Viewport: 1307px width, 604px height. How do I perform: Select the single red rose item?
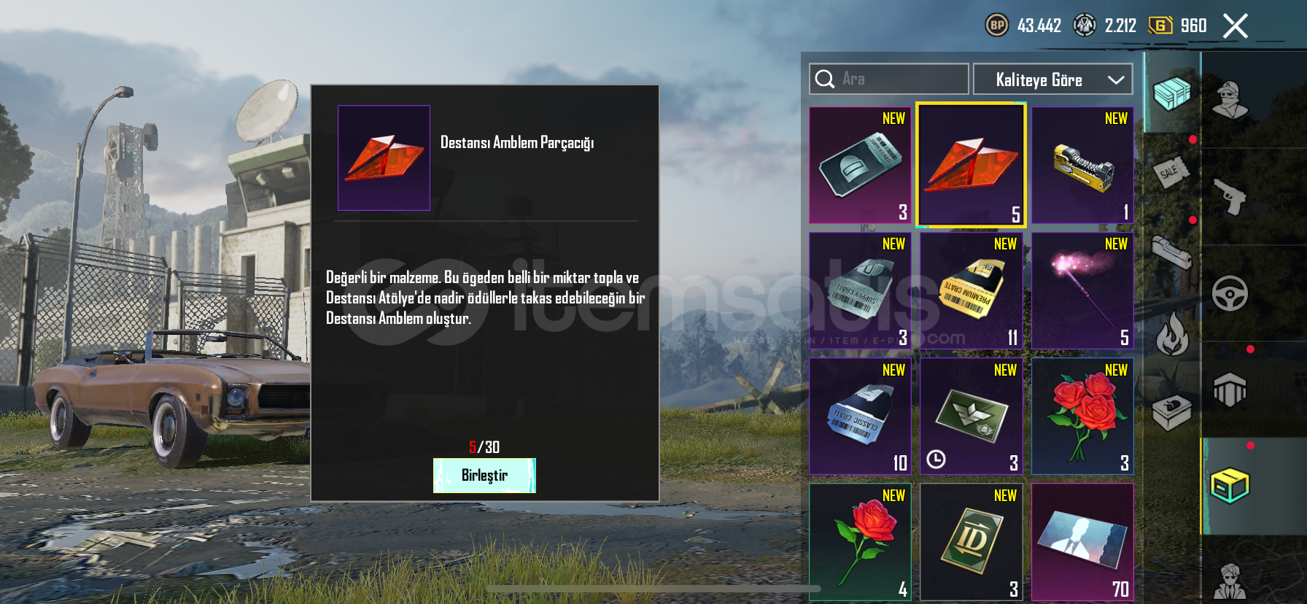click(x=860, y=542)
